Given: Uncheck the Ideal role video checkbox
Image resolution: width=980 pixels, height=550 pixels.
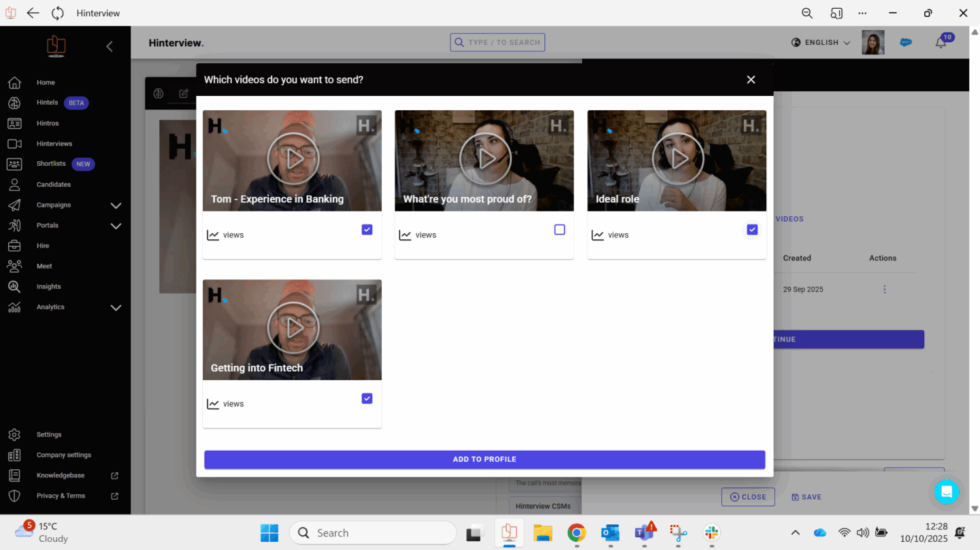Looking at the screenshot, I should point(752,230).
